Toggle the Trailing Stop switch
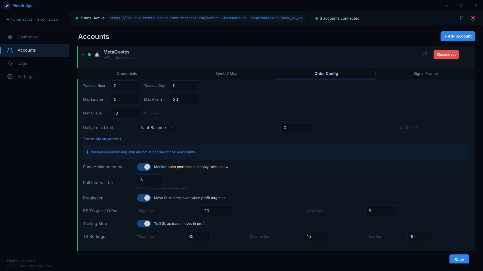 [144, 224]
